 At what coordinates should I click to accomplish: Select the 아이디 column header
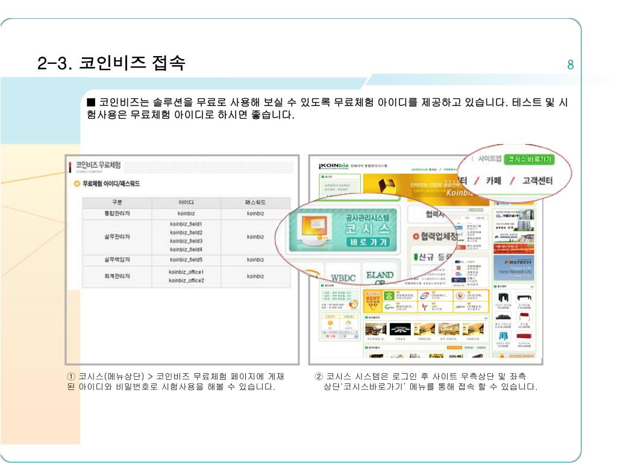pos(186,203)
